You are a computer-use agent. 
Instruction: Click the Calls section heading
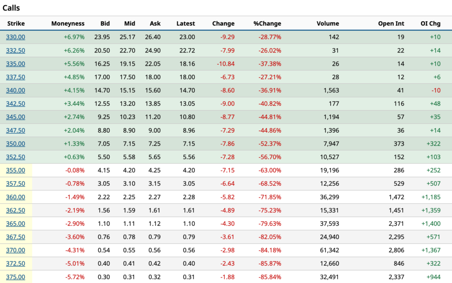tap(11, 8)
